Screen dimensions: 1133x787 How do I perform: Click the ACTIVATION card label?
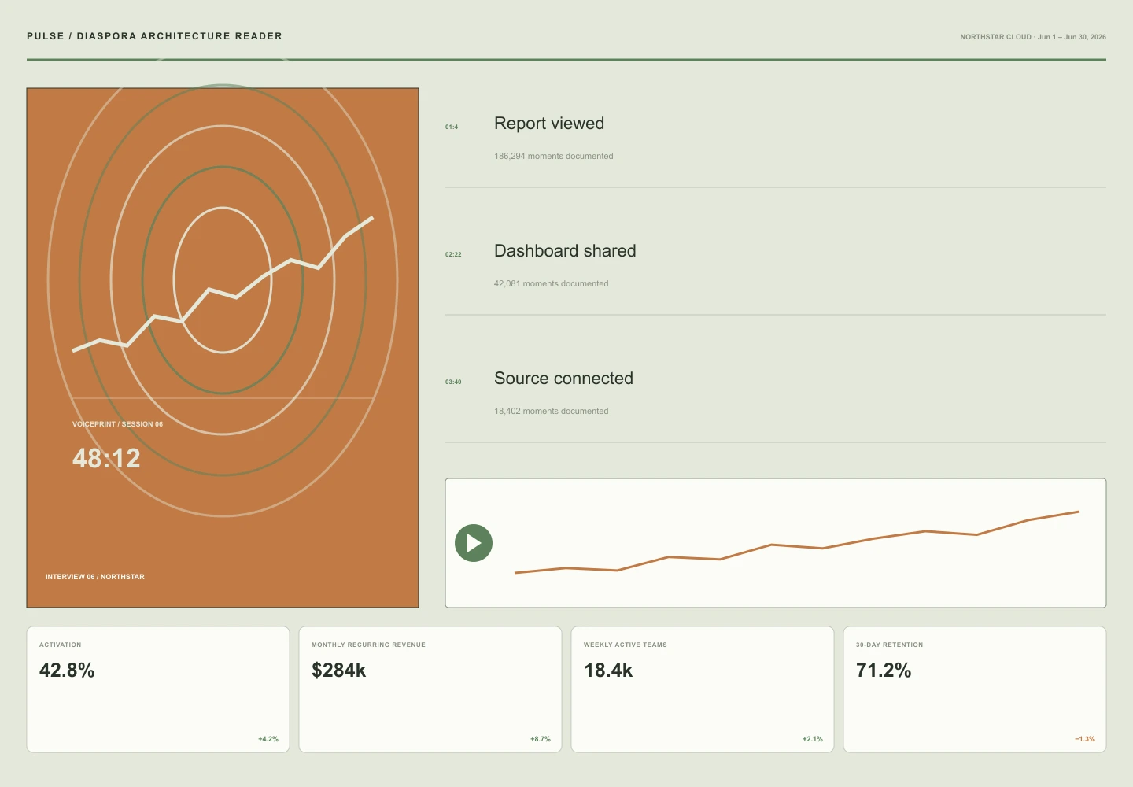tap(61, 645)
